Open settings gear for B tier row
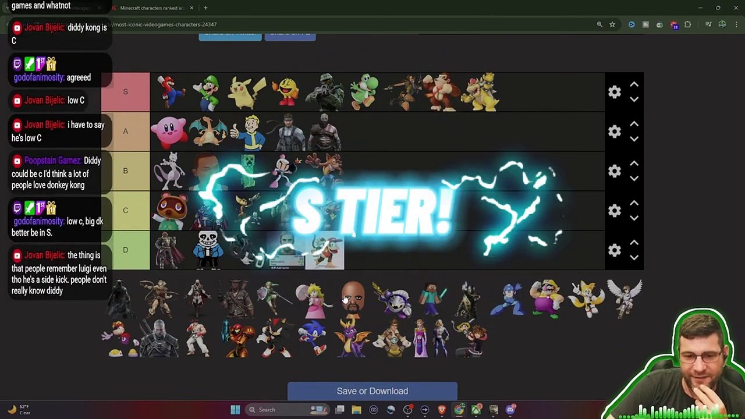The height and width of the screenshot is (419, 745). tap(615, 171)
